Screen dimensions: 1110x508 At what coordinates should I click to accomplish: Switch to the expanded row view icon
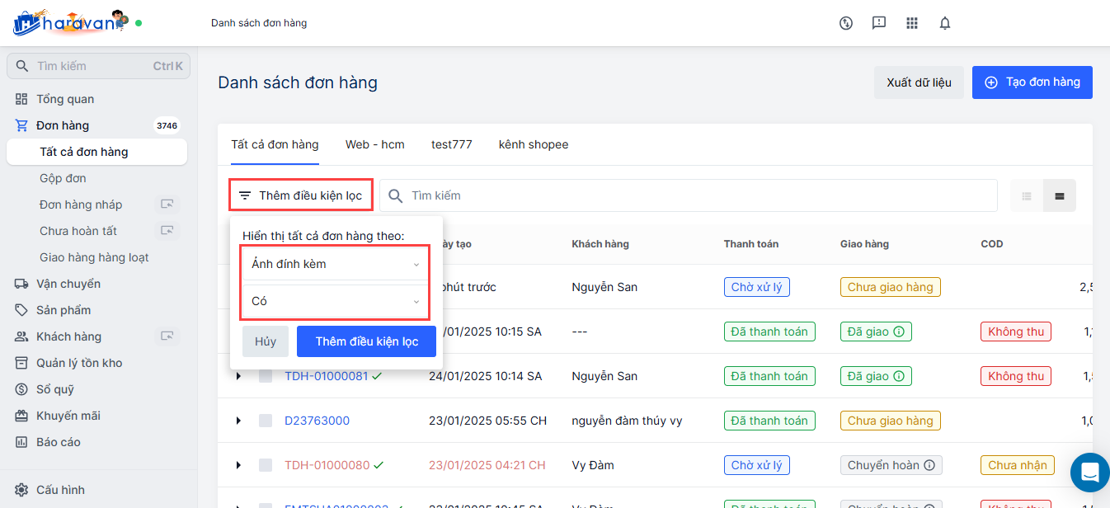1060,196
